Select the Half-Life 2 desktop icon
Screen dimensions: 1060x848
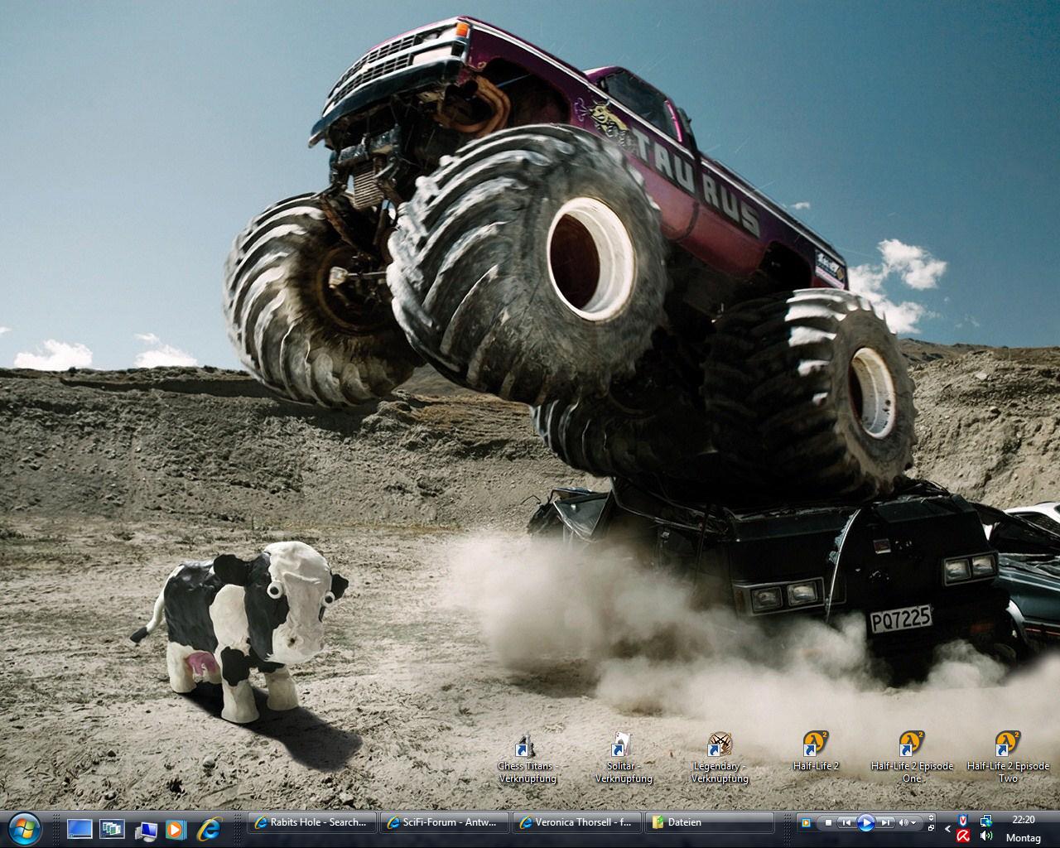(815, 745)
